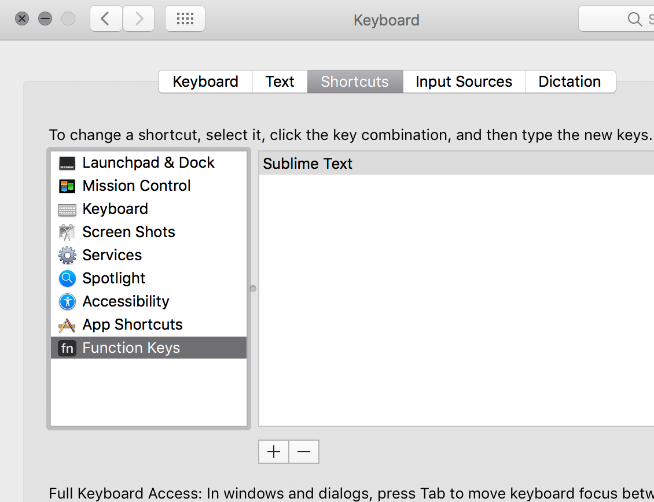
Task: Go back with the left chevron
Action: click(x=105, y=19)
